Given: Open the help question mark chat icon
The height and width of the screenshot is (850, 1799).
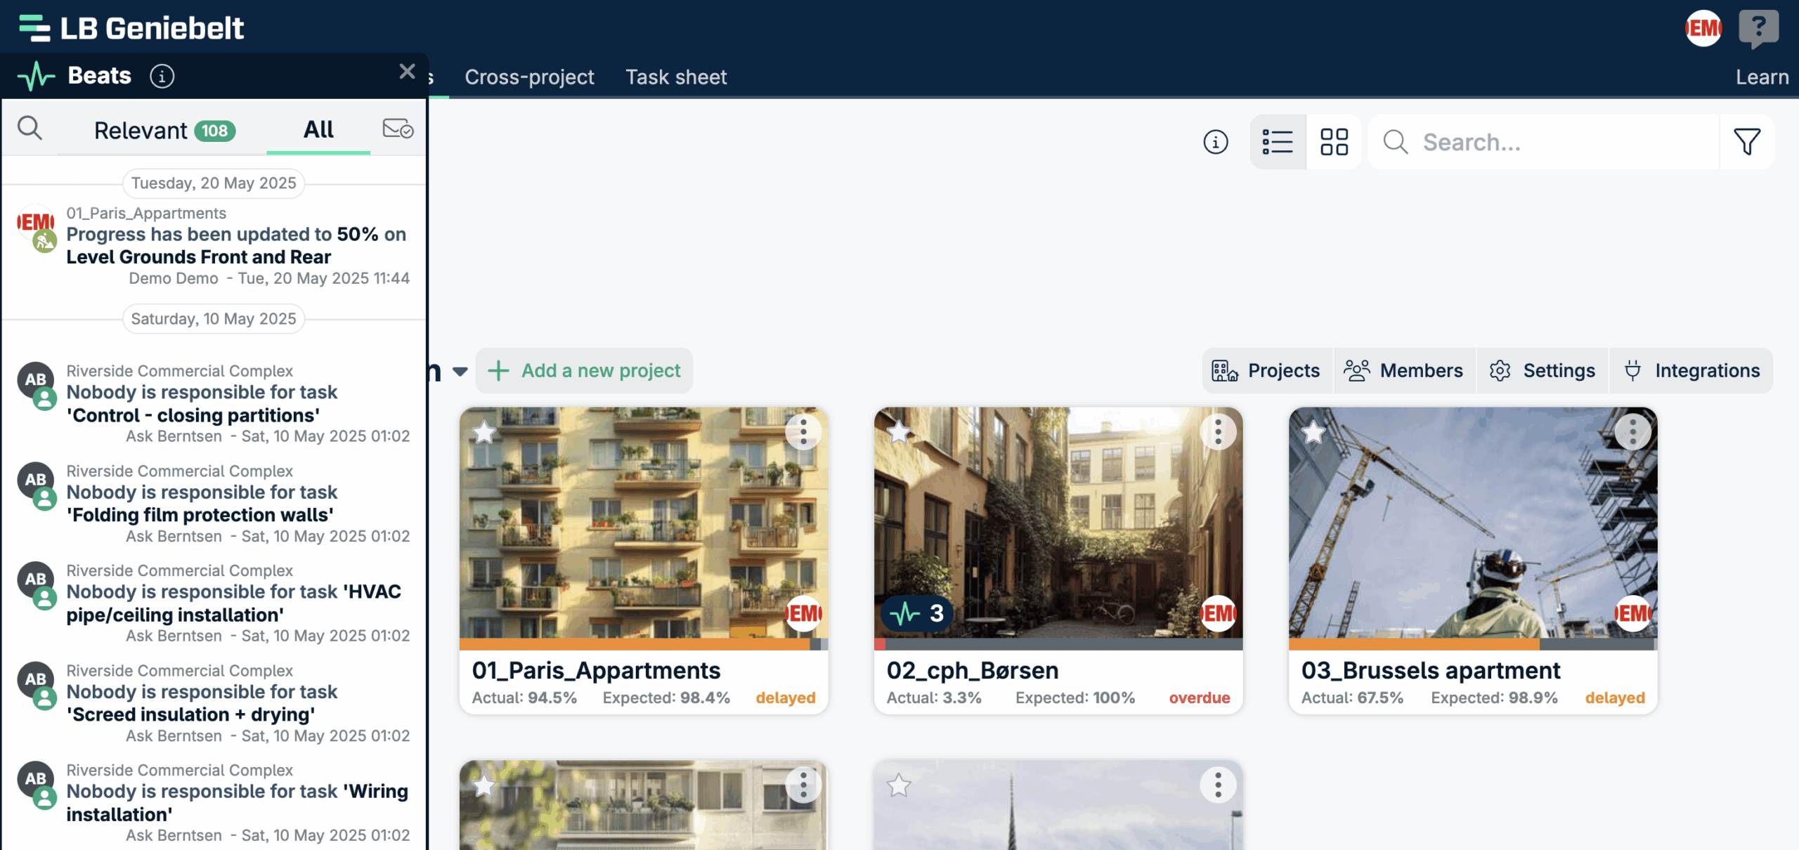Looking at the screenshot, I should (1759, 29).
